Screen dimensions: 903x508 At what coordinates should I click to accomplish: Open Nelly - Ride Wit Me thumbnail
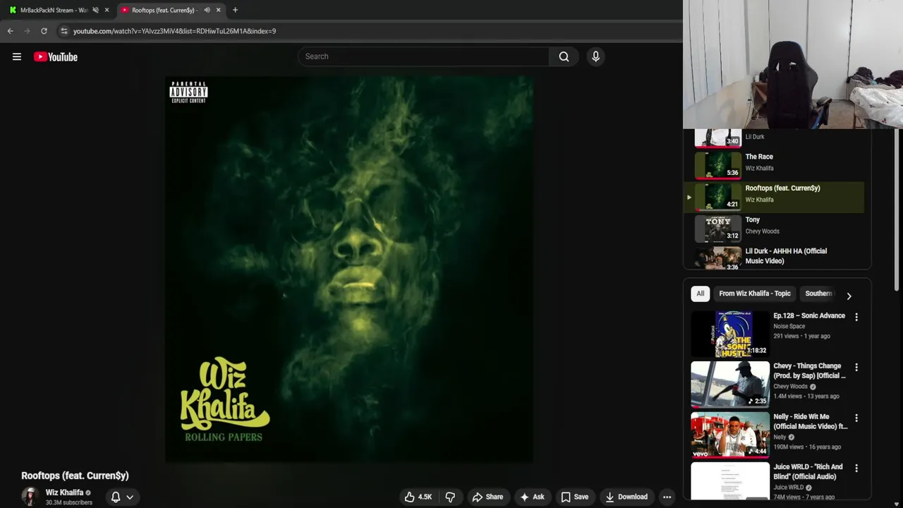click(x=730, y=435)
